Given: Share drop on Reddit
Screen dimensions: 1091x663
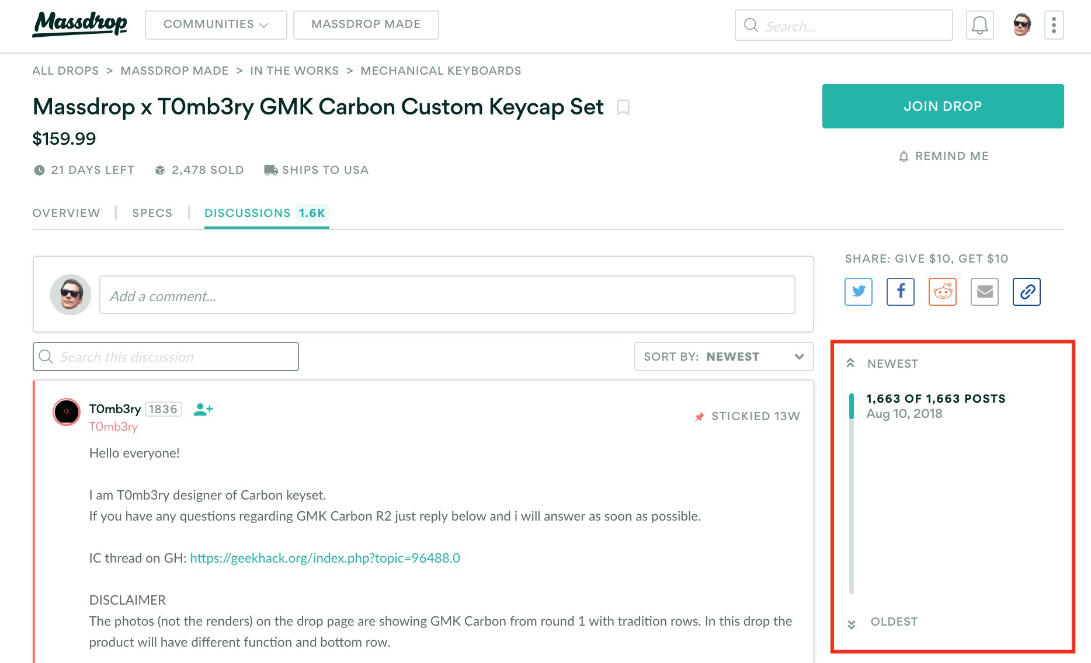Looking at the screenshot, I should (942, 292).
